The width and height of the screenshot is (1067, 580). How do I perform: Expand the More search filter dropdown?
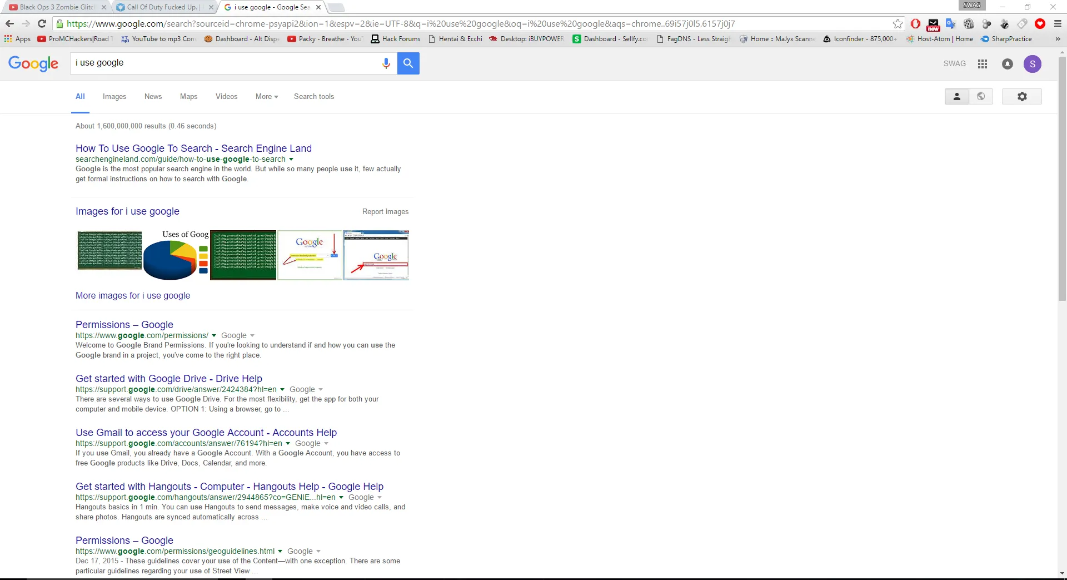267,97
